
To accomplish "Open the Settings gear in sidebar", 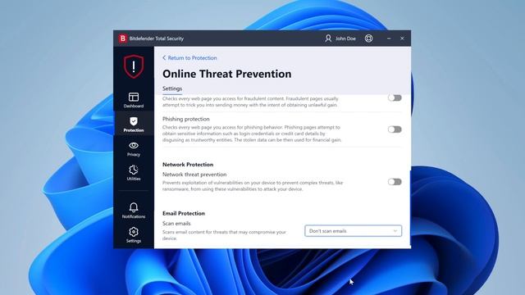I will [134, 235].
